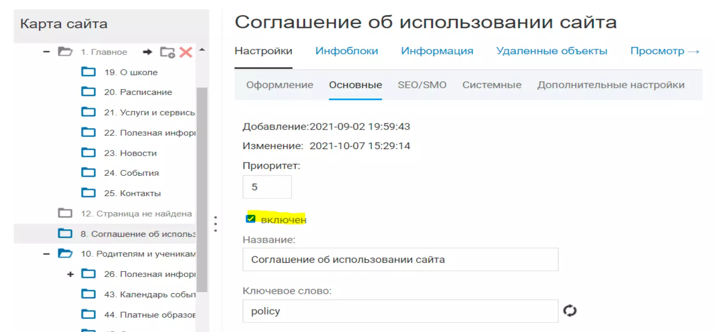Click the folder icon of 20. Расписание
The height and width of the screenshot is (332, 715).
coord(88,91)
